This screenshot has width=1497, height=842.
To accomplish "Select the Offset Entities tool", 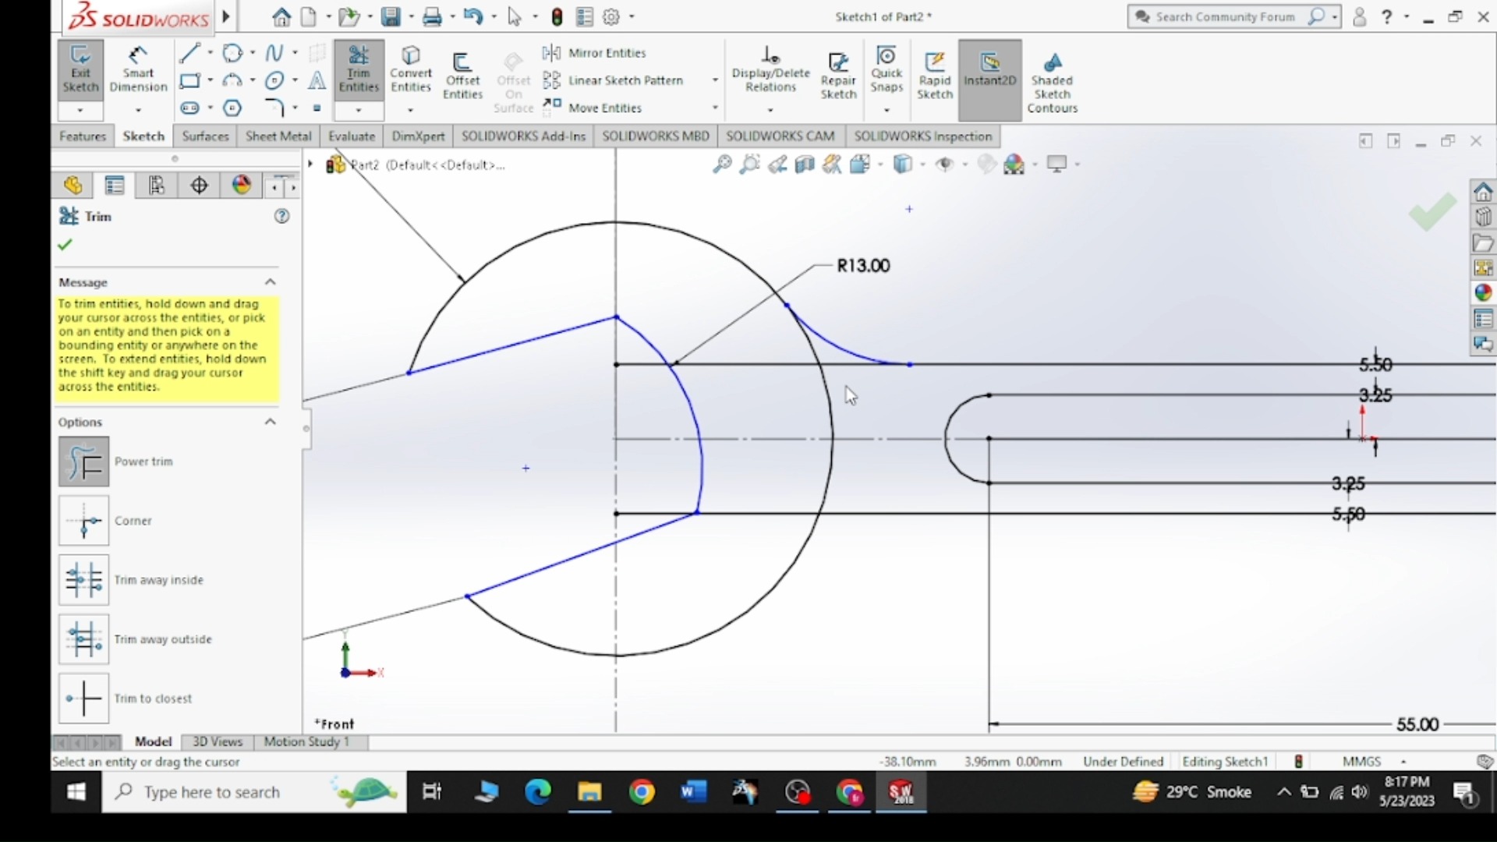I will point(463,76).
